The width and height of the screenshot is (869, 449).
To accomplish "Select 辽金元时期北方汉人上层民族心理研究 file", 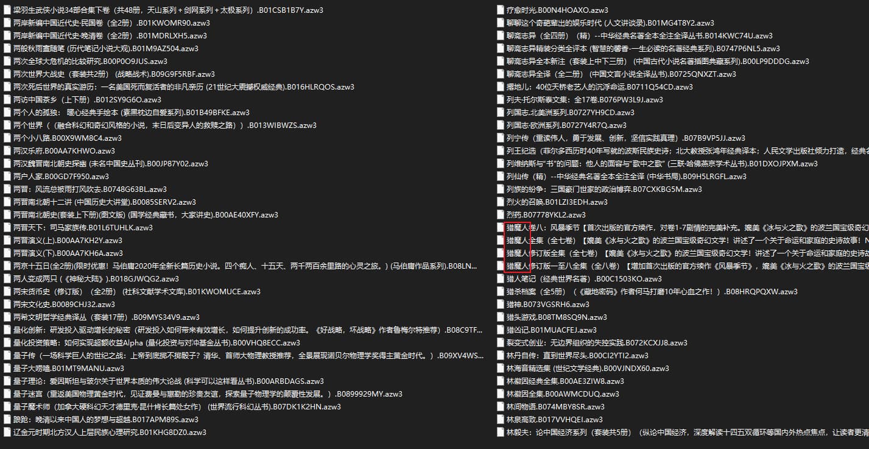I will (110, 433).
